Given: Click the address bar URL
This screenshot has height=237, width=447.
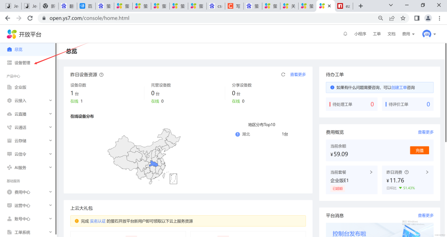Looking at the screenshot, I should click(x=89, y=18).
